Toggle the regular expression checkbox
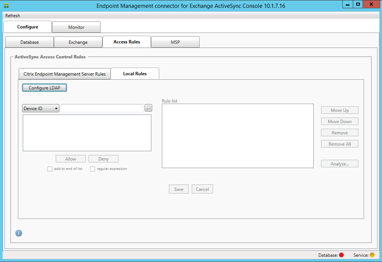This screenshot has width=382, height=262. click(x=93, y=169)
